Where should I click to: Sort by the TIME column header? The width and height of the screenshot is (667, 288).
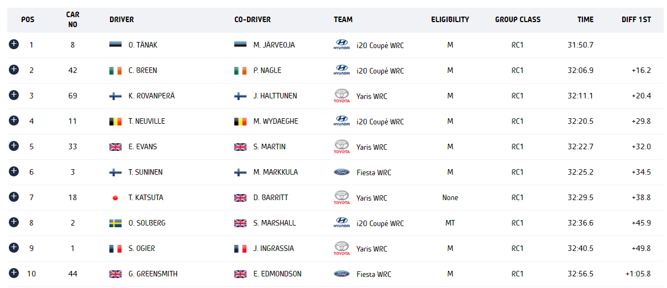(585, 19)
